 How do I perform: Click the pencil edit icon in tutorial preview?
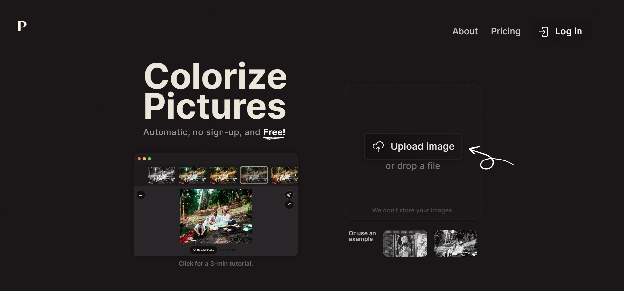point(289,205)
